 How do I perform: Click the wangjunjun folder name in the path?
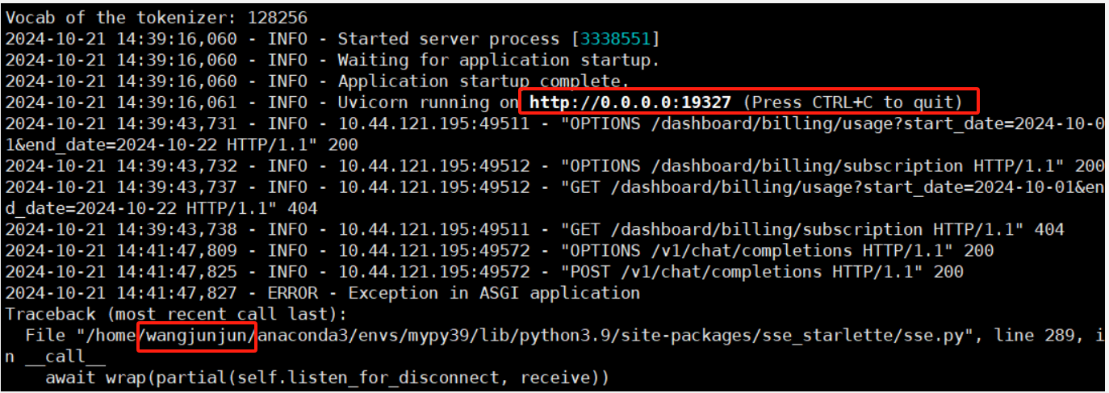(x=197, y=335)
